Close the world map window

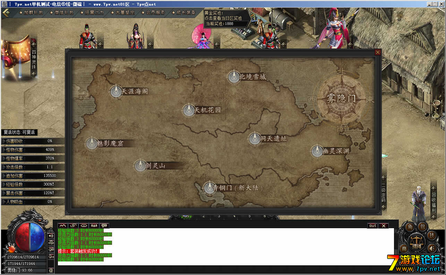tap(378, 52)
